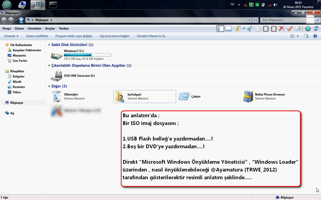Toggle the navigation pane toolbar icon
This screenshot has width=321, height=200.
tap(220, 28)
